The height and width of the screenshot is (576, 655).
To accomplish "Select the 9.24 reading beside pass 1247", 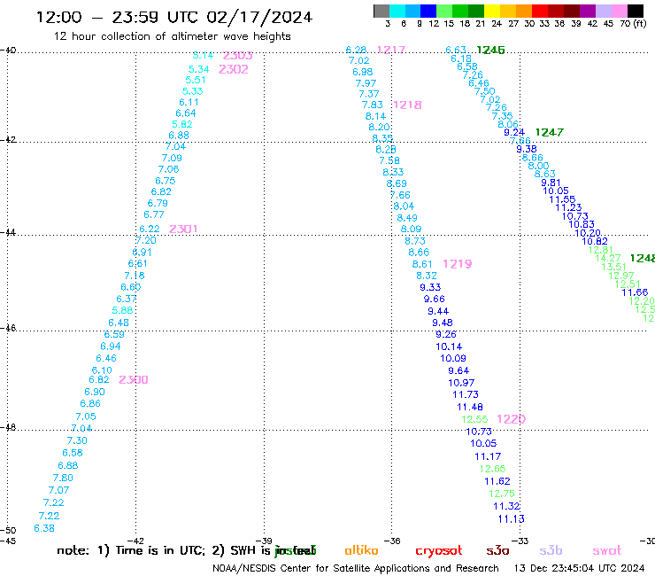I will coord(514,132).
